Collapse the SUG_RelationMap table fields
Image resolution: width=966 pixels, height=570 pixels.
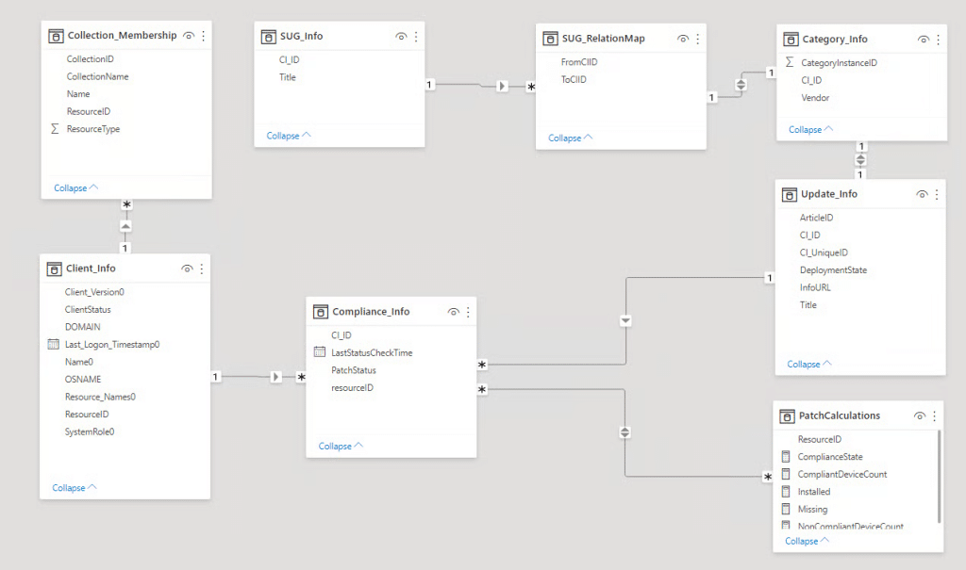pos(571,138)
